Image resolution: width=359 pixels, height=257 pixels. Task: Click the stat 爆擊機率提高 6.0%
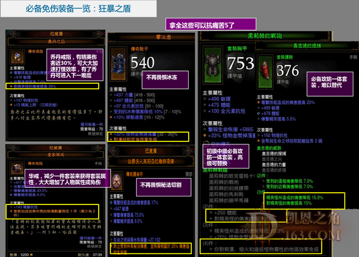29,195
